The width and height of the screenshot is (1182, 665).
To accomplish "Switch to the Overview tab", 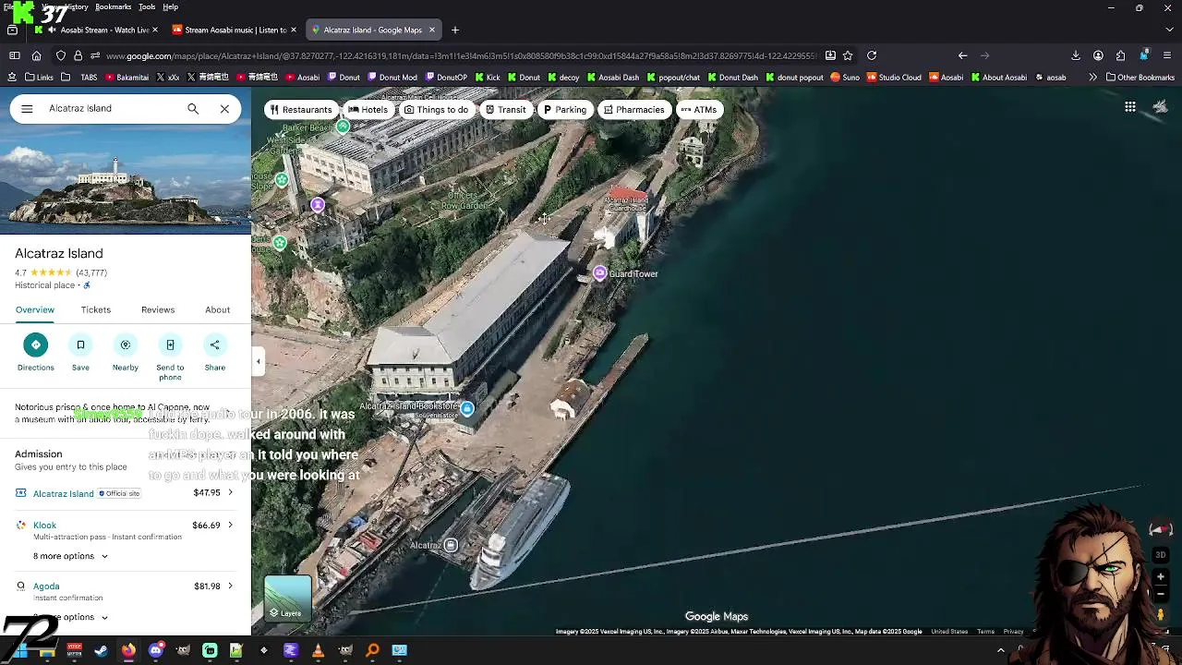I will click(35, 310).
